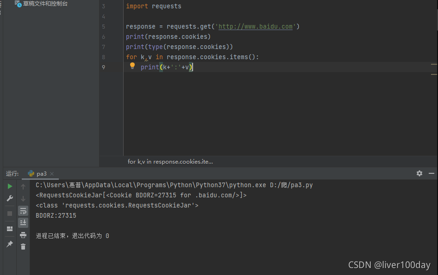Click console output 'BDORZ:27315'
The width and height of the screenshot is (438, 275).
click(56, 215)
